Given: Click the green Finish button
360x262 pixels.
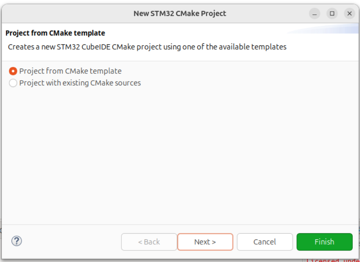Looking at the screenshot, I should point(324,242).
